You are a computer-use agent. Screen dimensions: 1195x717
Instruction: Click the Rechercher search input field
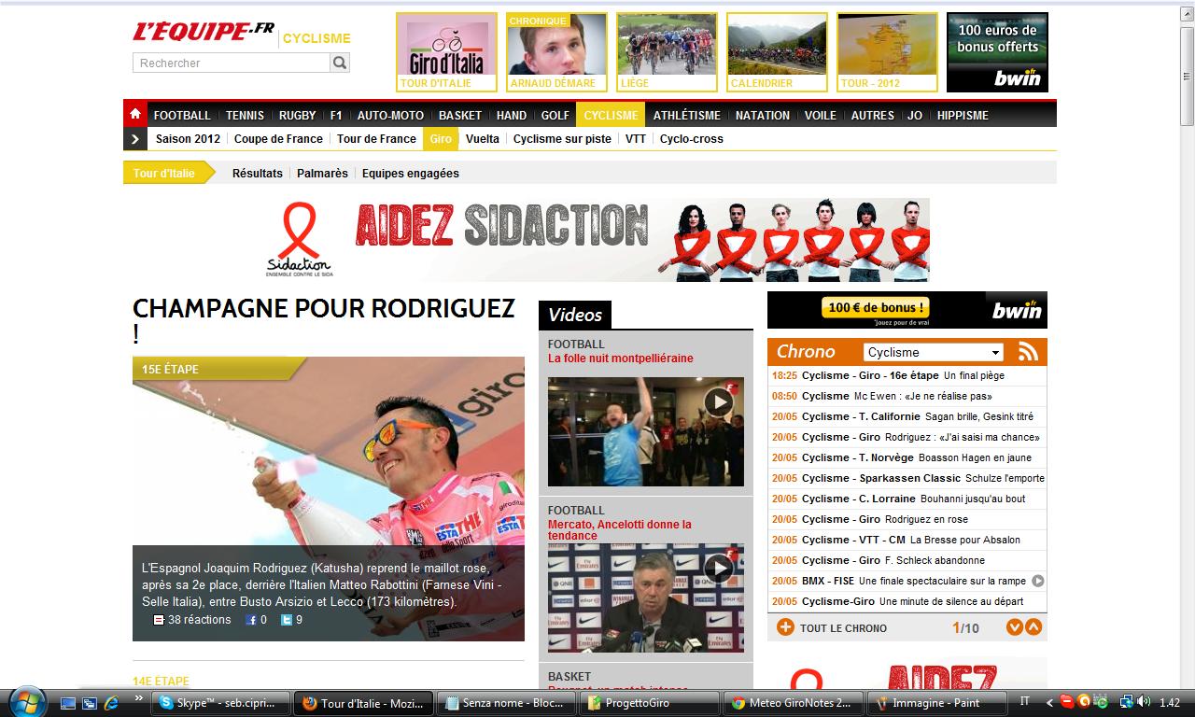(231, 63)
